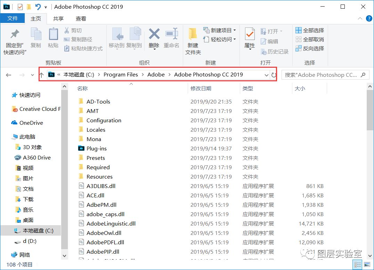
Task: Create a New folder (新建文件夹)
Action: (x=193, y=41)
